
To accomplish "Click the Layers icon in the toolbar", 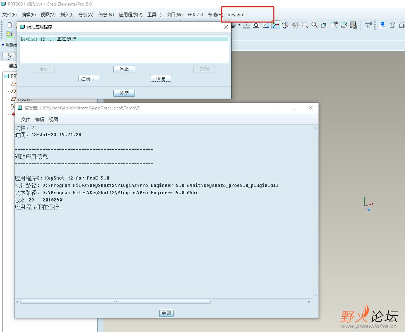I will point(344,25).
